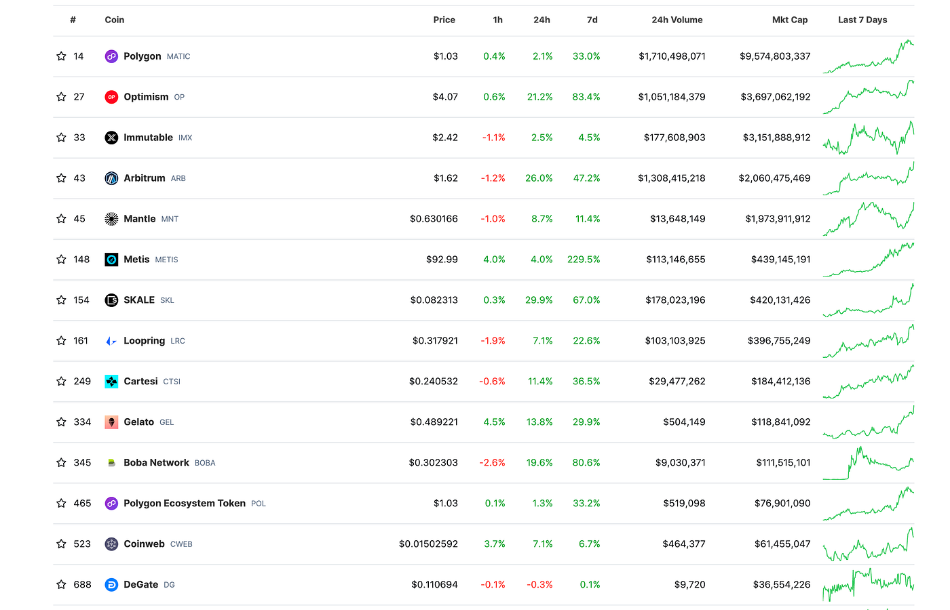Favorite Polygon with its star
950x610 pixels.
coord(61,56)
